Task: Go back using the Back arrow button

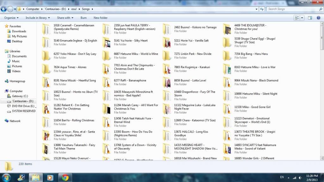Action: (3, 9)
